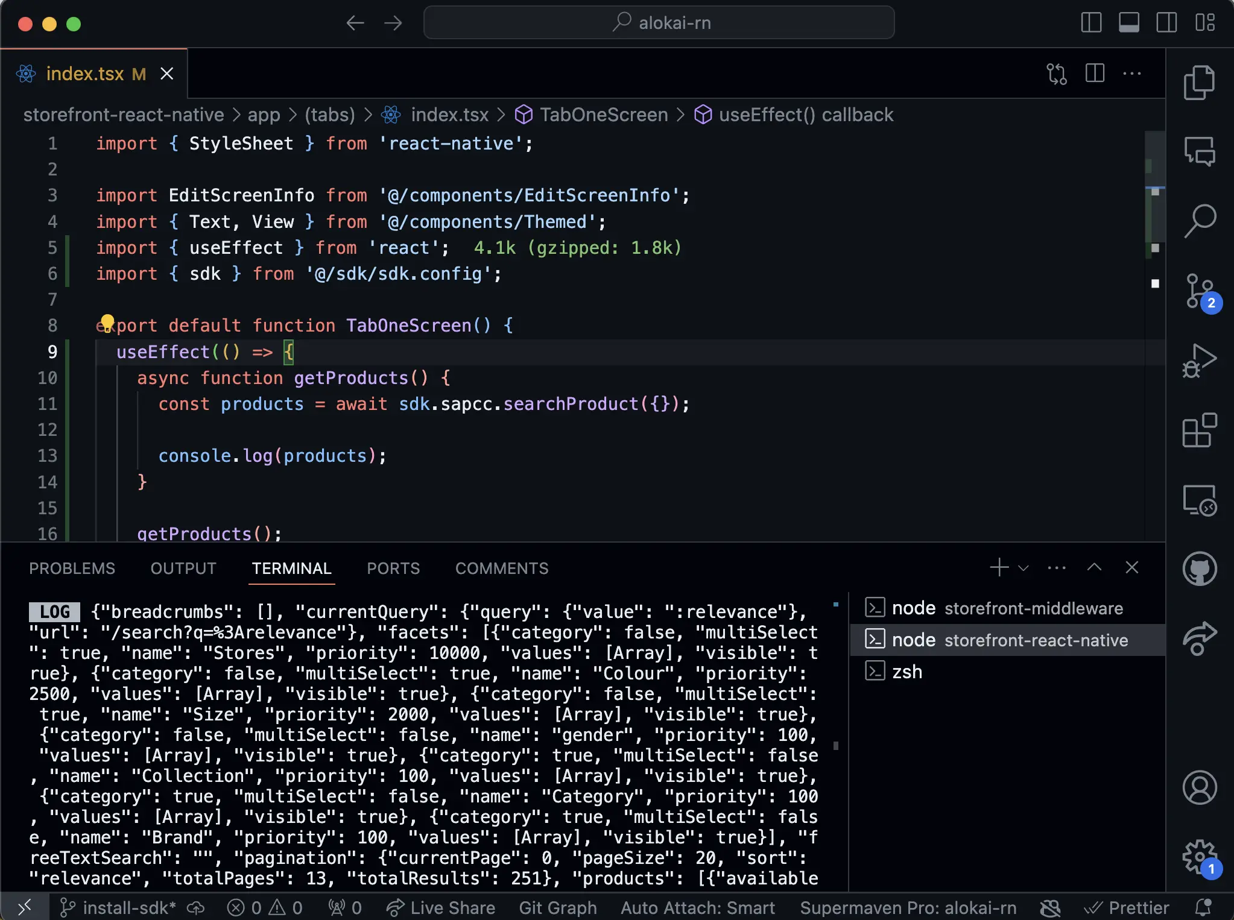Image resolution: width=1234 pixels, height=920 pixels.
Task: Open the Source Control view icon
Action: point(1199,291)
